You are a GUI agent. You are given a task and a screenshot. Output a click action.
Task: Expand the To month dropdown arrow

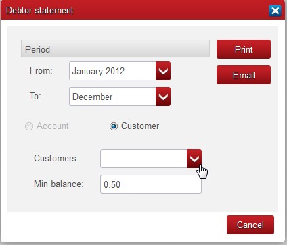(163, 97)
